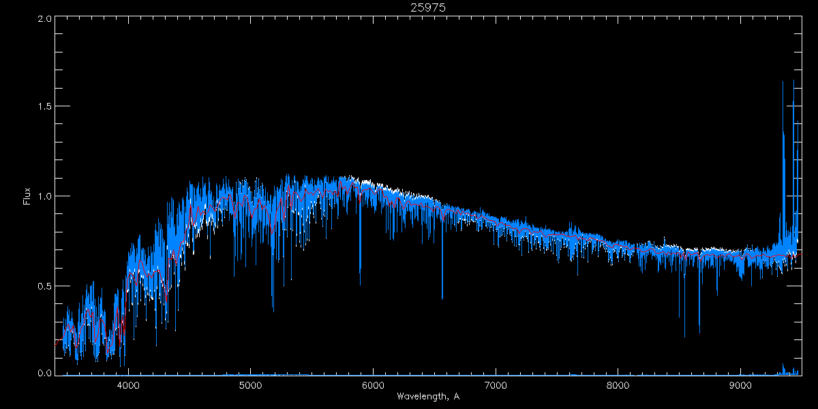Click the flux minimum just below 4000 Å
This screenshot has width=818, height=409.
coord(123,361)
